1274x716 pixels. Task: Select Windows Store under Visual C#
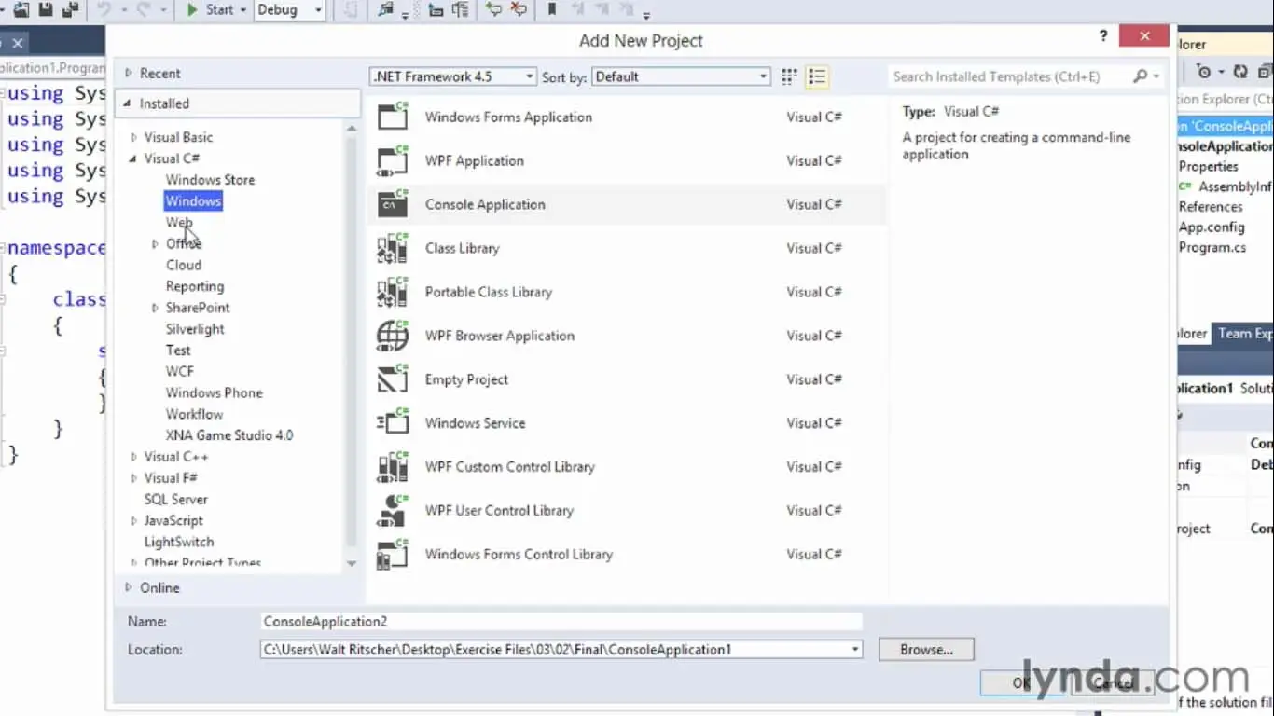[x=210, y=180]
